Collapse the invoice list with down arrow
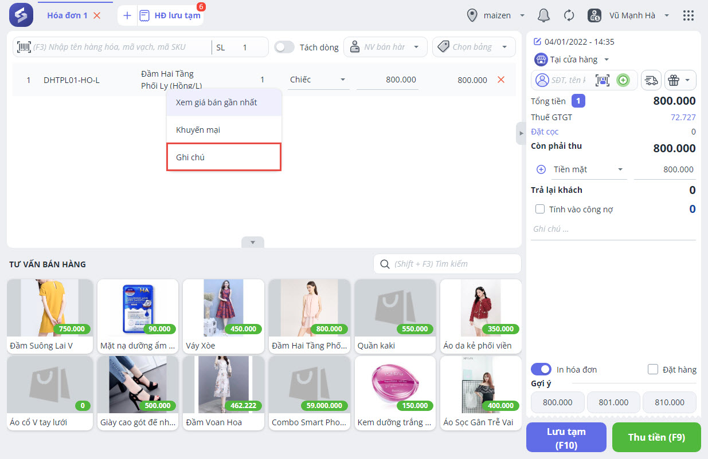Image resolution: width=708 pixels, height=459 pixels. tap(253, 242)
